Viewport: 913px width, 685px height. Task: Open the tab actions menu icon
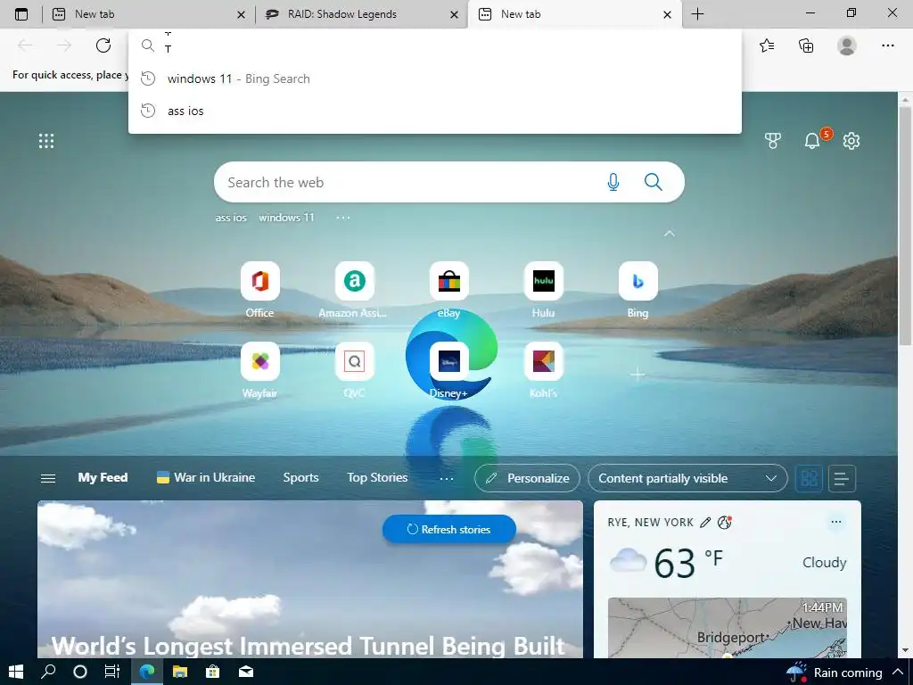(21, 14)
